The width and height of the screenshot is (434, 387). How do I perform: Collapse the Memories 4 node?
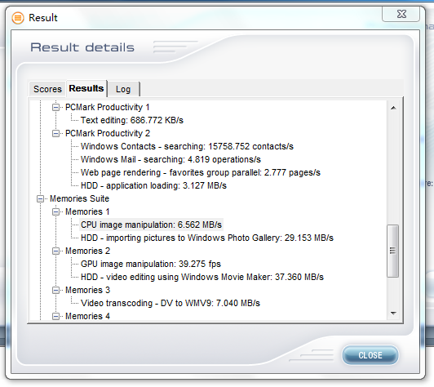pos(56,316)
